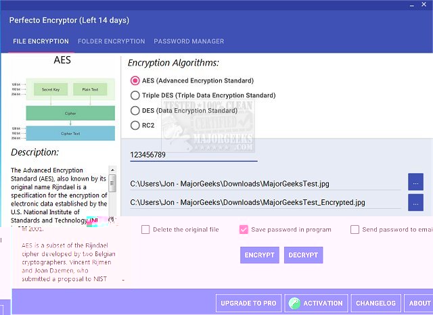Switch to the File Encryption tab
The image size is (433, 315).
(x=41, y=41)
